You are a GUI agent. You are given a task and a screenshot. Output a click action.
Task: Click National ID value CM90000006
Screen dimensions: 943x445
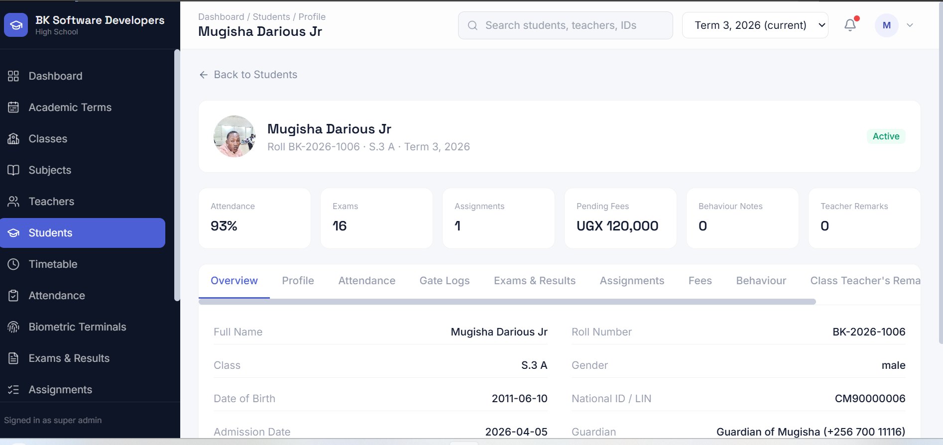tap(870, 399)
